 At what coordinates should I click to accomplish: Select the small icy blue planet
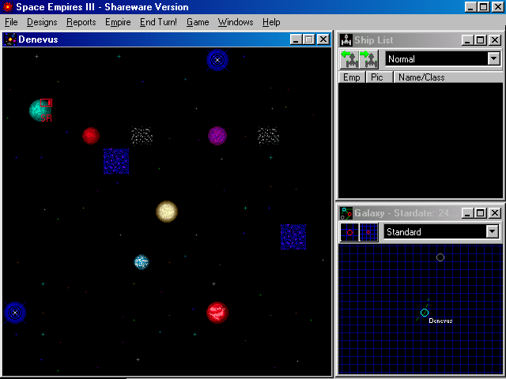142,262
